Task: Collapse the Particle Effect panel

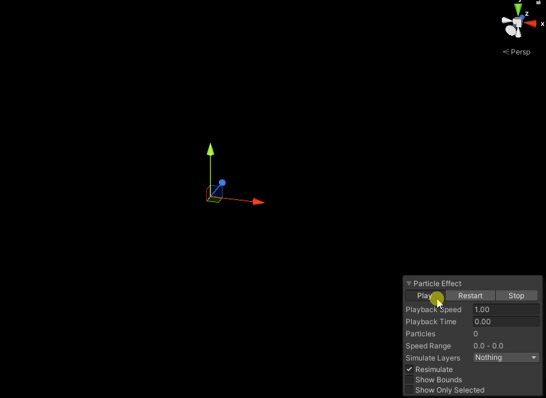Action: (x=409, y=284)
